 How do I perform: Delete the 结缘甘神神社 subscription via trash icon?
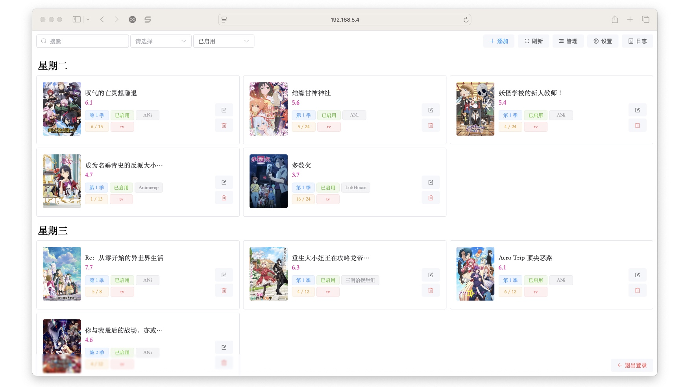pos(431,125)
